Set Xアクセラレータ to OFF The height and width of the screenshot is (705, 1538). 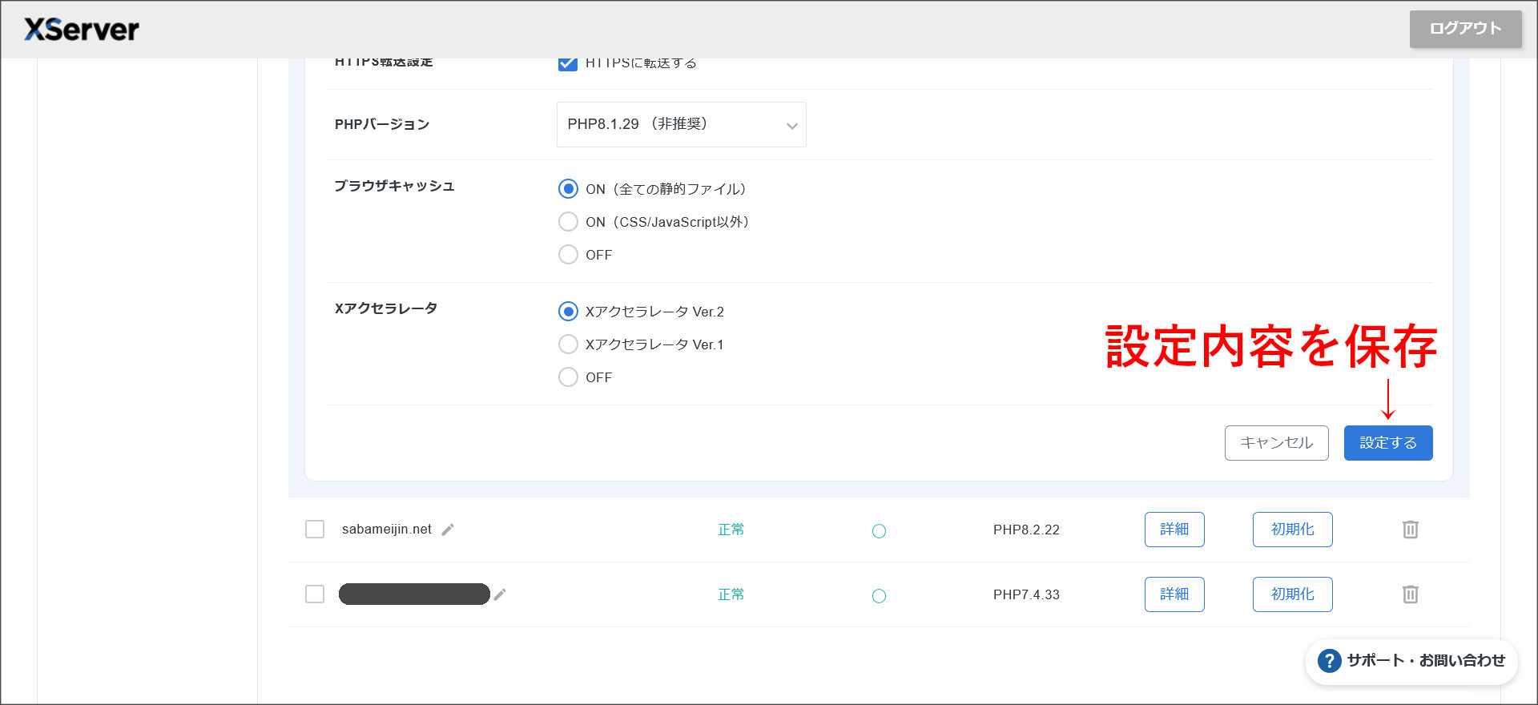point(568,377)
